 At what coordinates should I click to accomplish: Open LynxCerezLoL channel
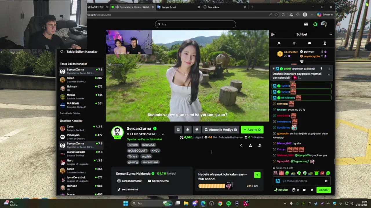(x=81, y=179)
